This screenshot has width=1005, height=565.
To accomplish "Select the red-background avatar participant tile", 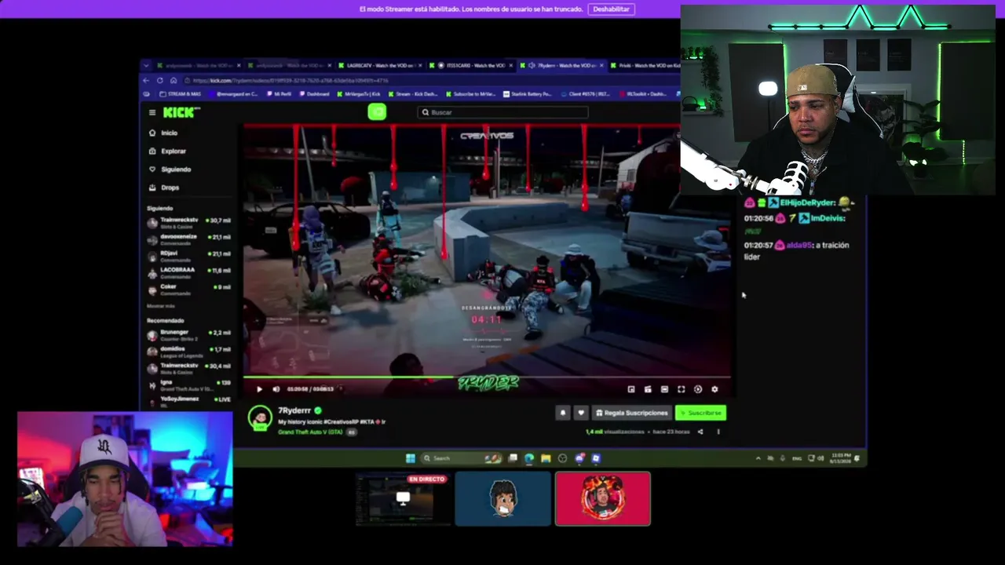I will point(603,499).
